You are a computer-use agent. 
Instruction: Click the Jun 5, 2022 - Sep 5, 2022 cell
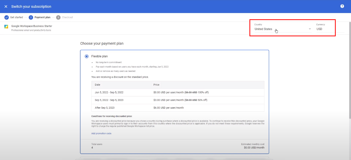[x=109, y=92]
